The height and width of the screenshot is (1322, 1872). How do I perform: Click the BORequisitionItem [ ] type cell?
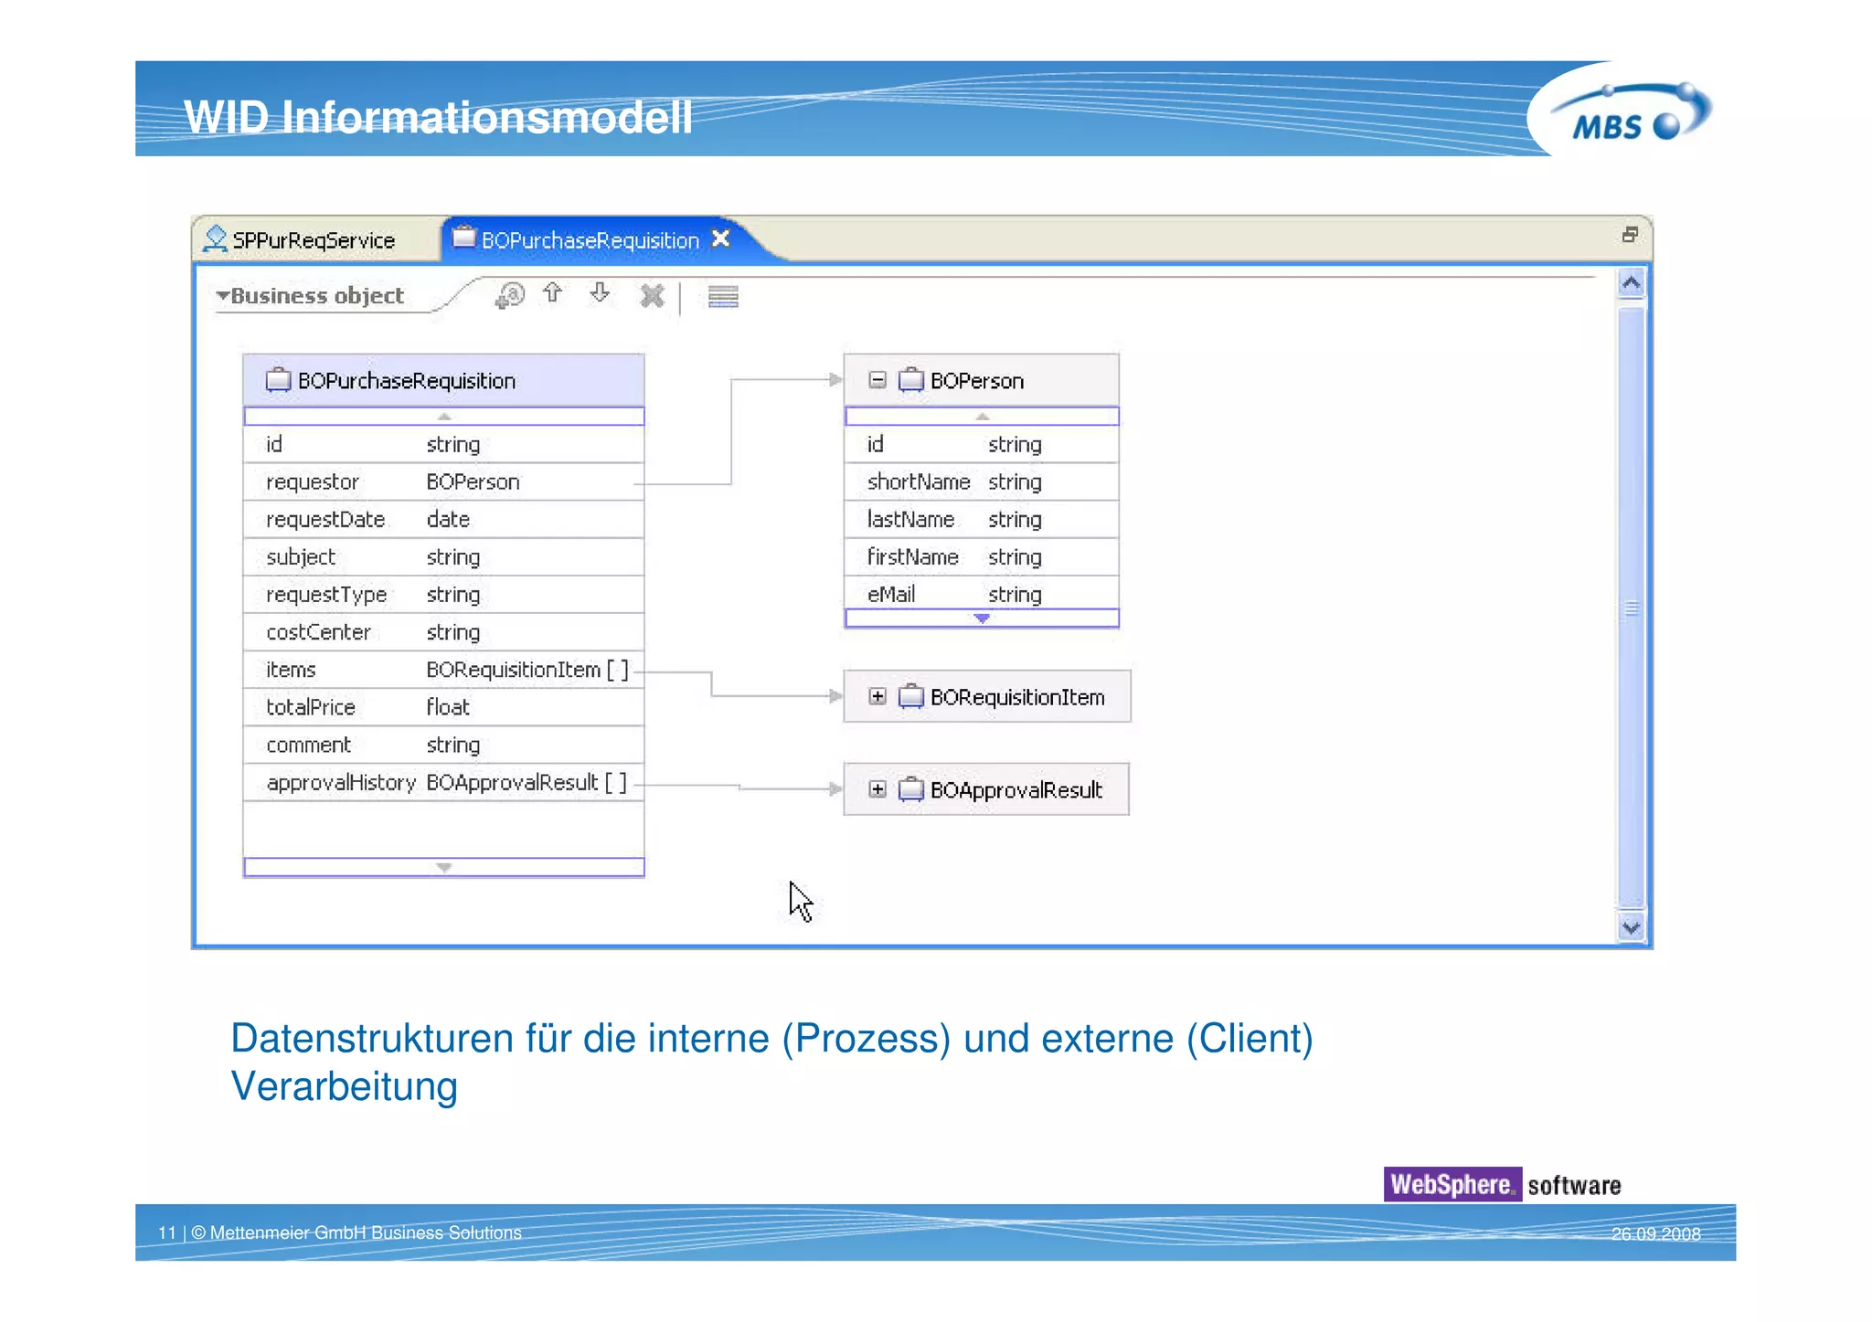point(527,670)
